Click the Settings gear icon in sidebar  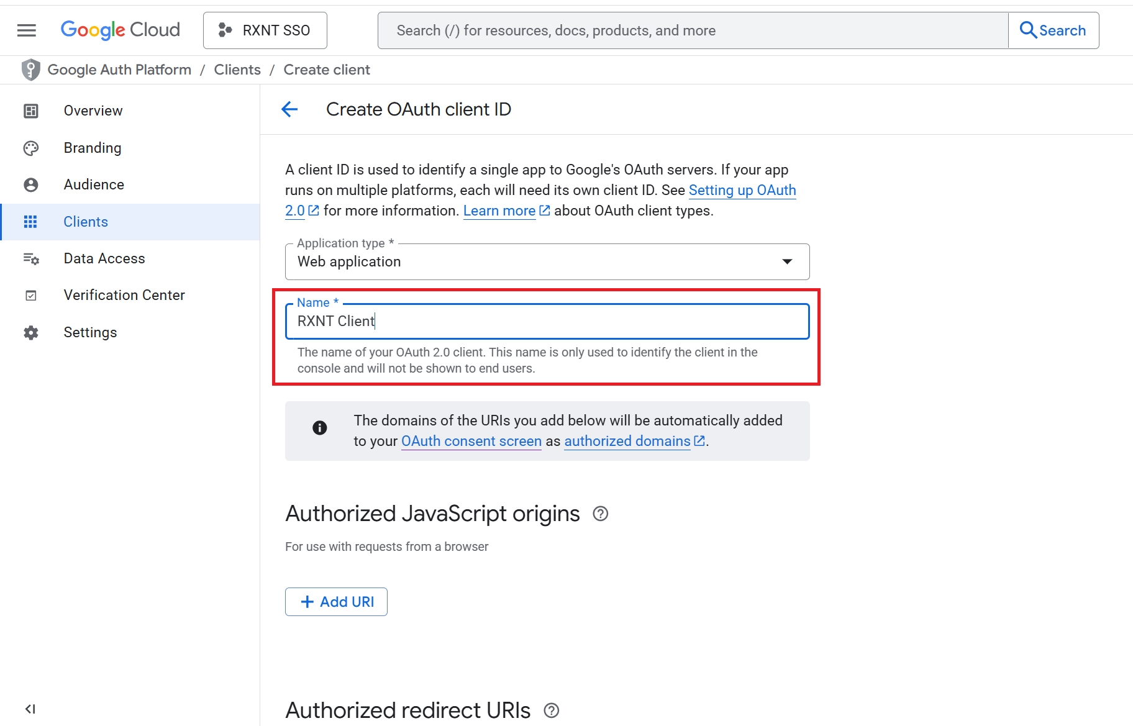coord(31,333)
